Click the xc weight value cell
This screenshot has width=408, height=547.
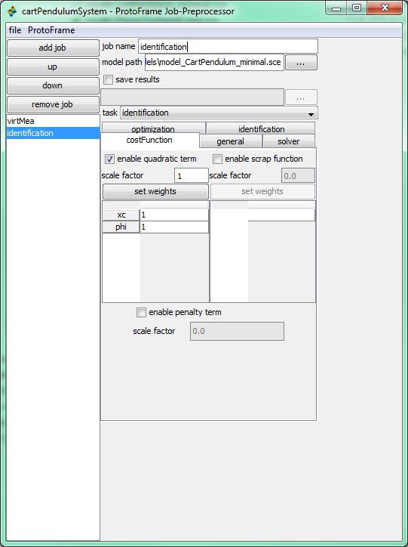pyautogui.click(x=174, y=215)
